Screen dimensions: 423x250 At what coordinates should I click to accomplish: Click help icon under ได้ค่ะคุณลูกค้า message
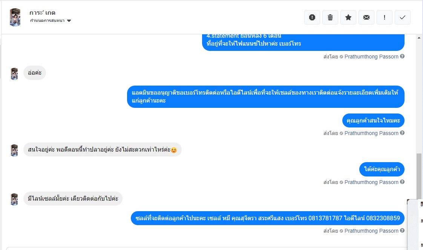(x=402, y=182)
